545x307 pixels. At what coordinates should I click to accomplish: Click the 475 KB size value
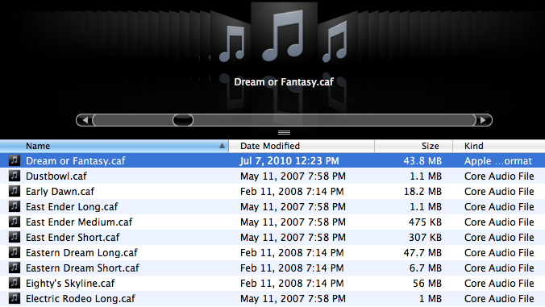tap(425, 222)
